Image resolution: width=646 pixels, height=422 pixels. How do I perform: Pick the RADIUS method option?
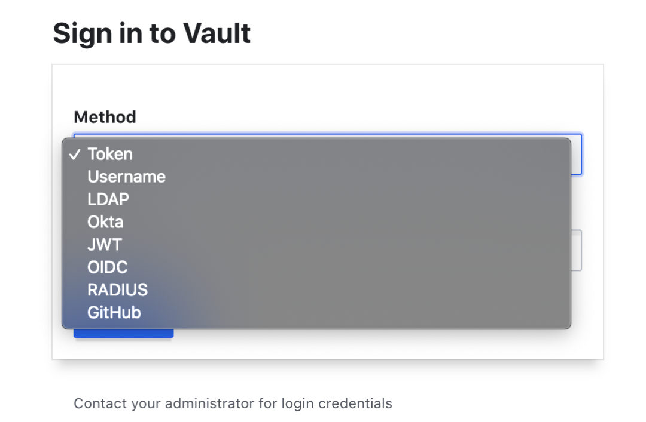tap(316, 290)
